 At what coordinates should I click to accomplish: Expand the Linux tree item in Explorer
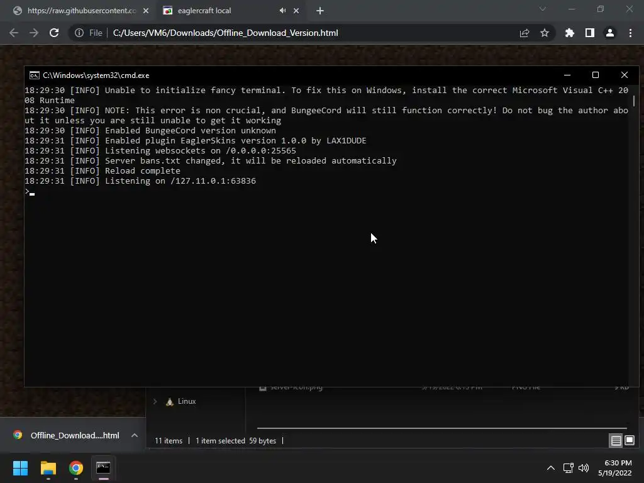[155, 401]
